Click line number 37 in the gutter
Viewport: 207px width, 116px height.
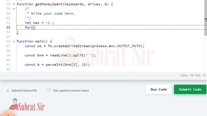click(8, 46)
